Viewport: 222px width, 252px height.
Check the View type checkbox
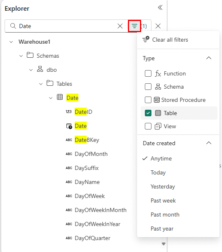coord(148,126)
